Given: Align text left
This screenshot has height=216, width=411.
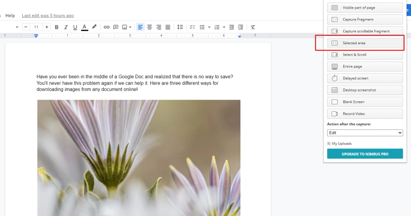Looking at the screenshot, I should 140,27.
